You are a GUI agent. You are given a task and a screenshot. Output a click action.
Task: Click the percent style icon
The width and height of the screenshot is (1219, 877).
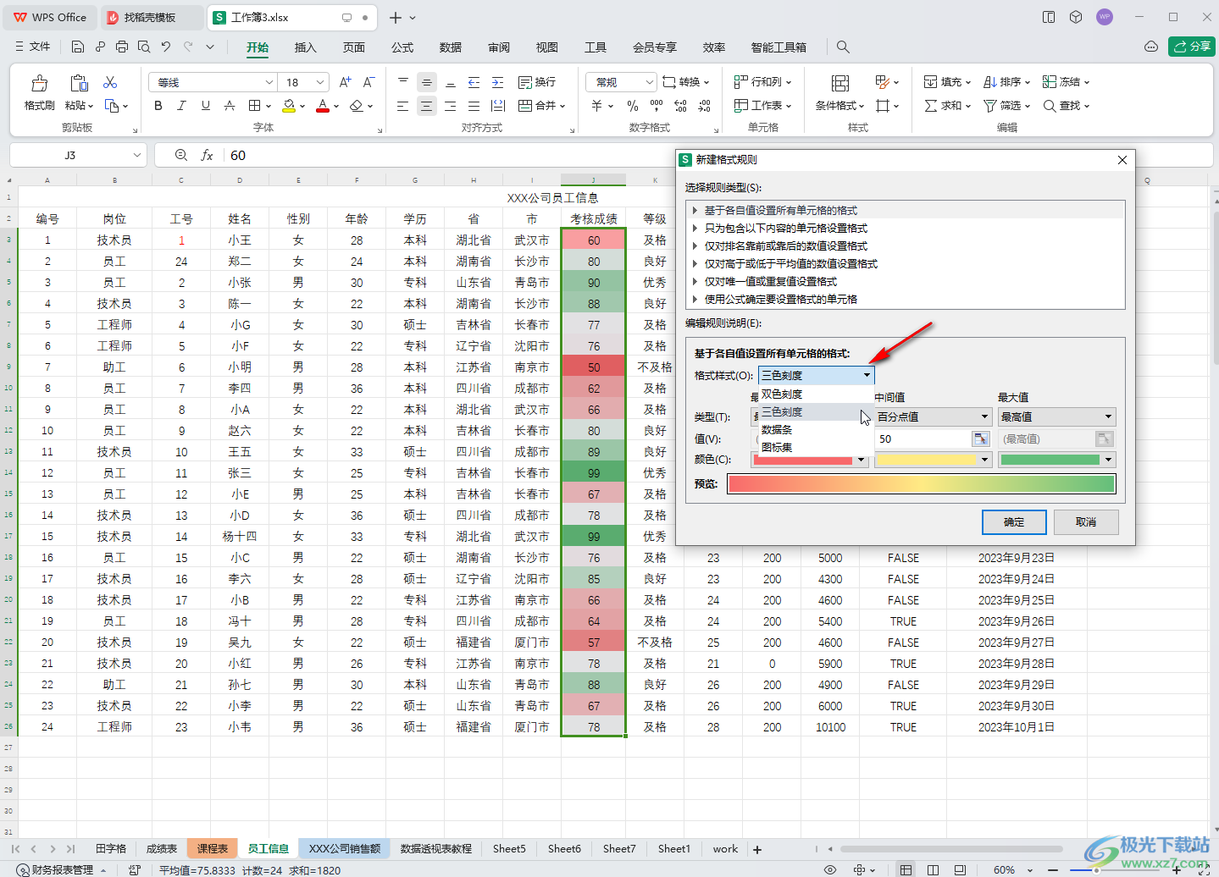[x=633, y=106]
